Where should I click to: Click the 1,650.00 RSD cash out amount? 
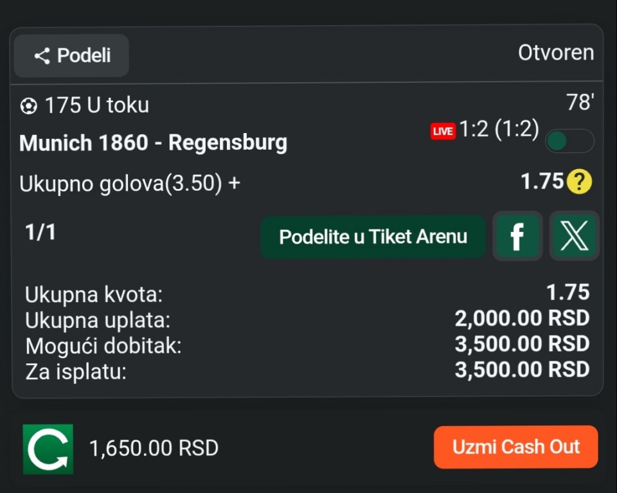tap(154, 447)
